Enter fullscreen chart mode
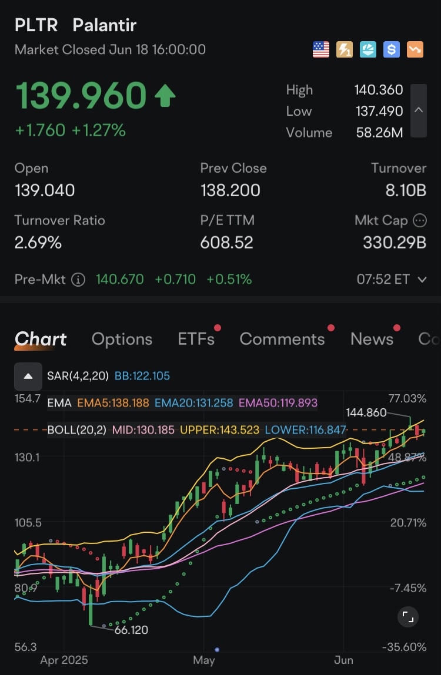This screenshot has width=441, height=675. [x=408, y=617]
